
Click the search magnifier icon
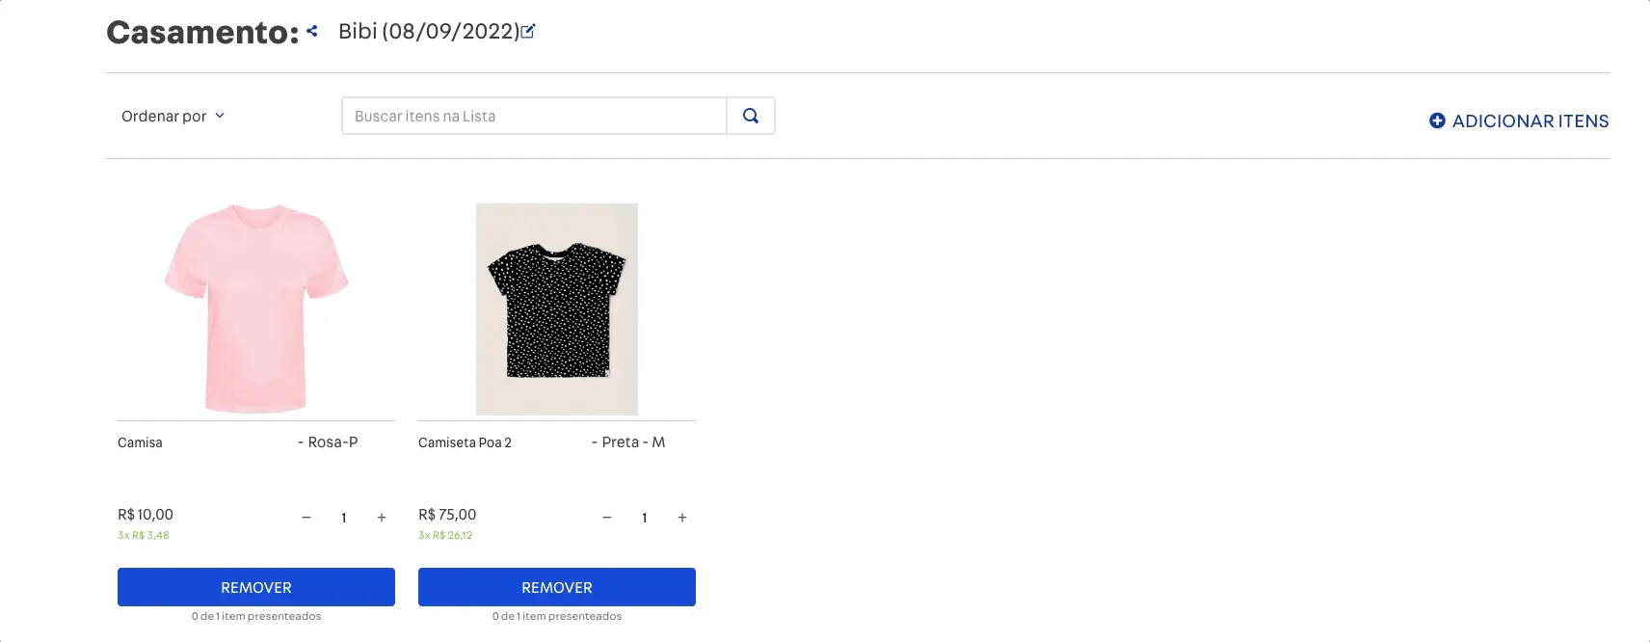tap(750, 115)
